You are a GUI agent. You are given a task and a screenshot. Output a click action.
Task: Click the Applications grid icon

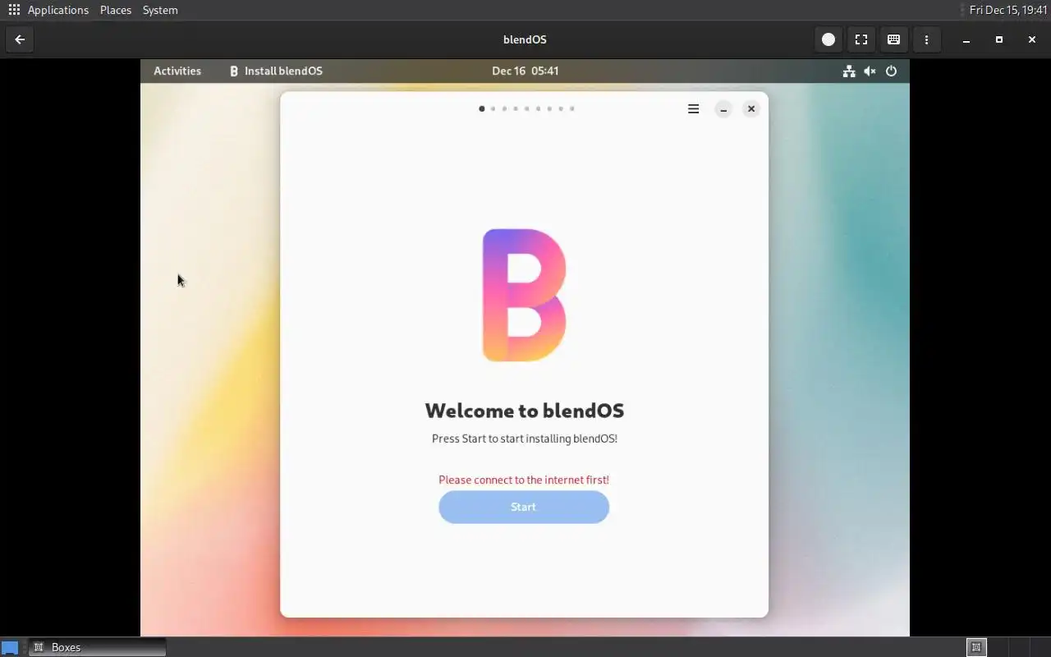14,10
